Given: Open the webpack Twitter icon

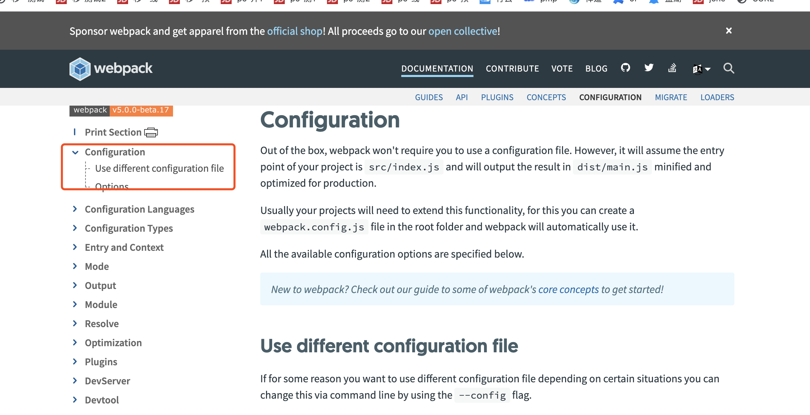Looking at the screenshot, I should point(649,68).
